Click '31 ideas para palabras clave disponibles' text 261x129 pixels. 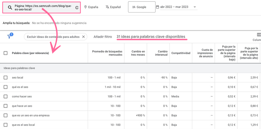point(151,37)
